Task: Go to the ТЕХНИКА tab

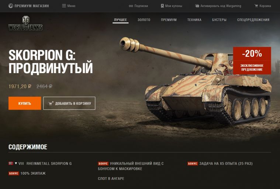Action: [x=194, y=20]
